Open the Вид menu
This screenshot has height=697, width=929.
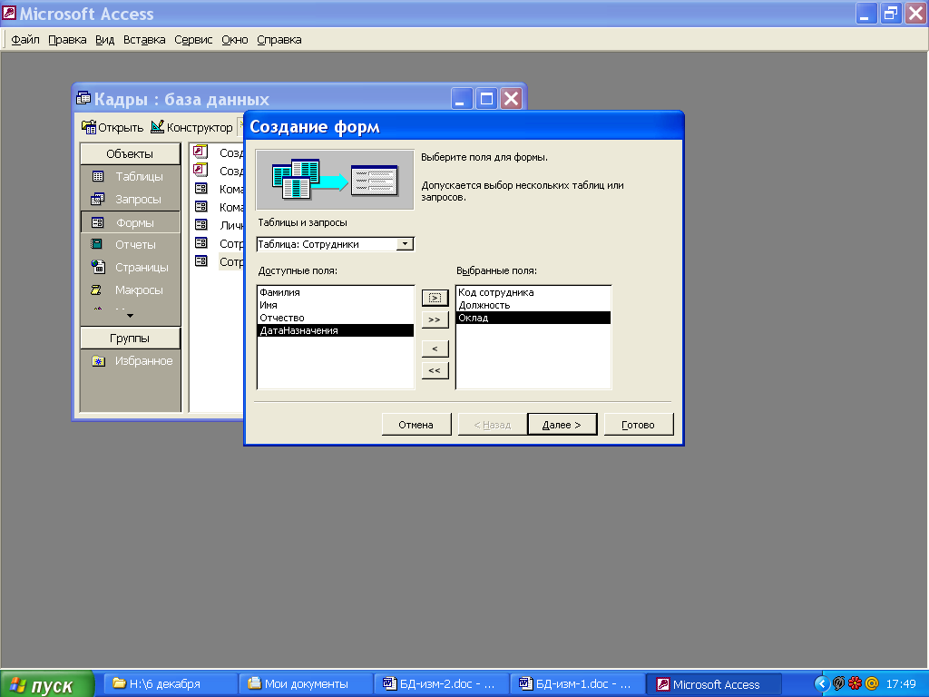(x=105, y=40)
